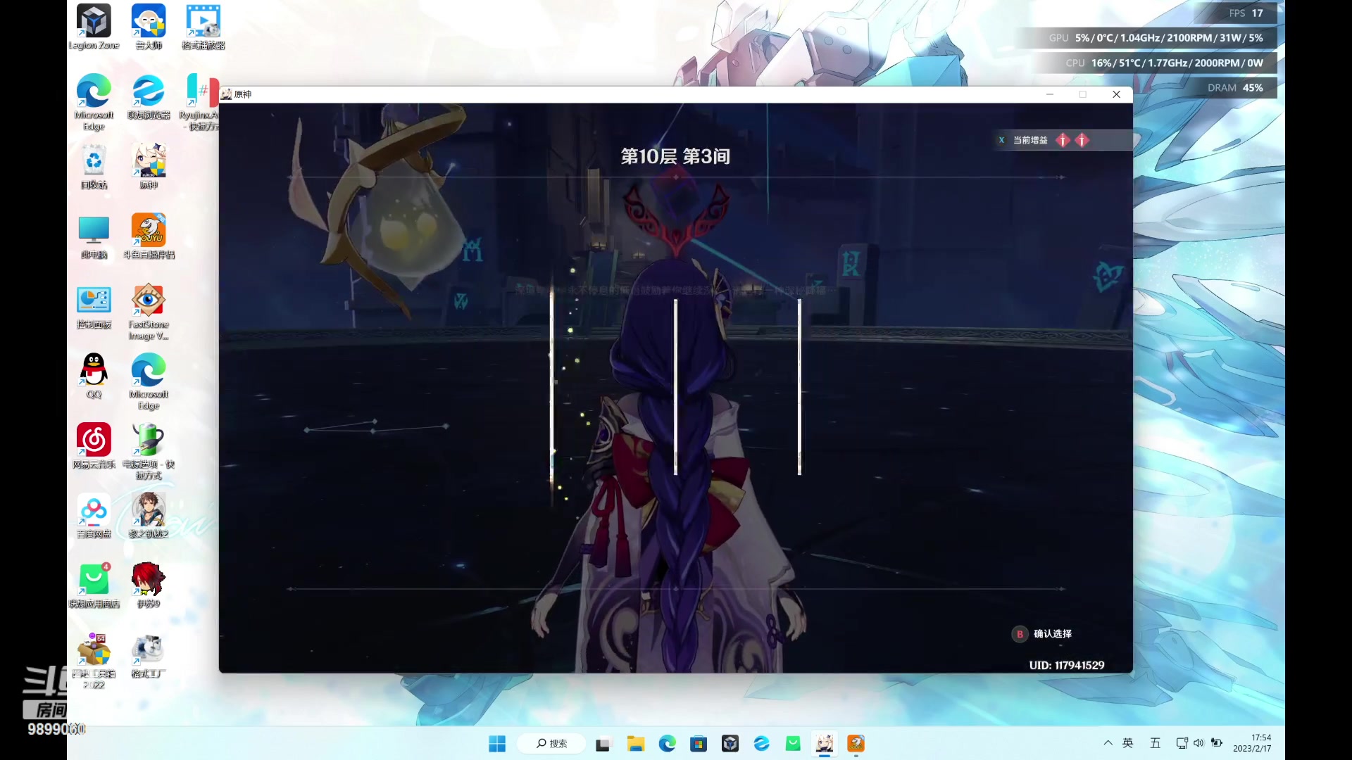Open the battery tray icon
Screen dimensions: 1352x760
pyautogui.click(x=1216, y=743)
